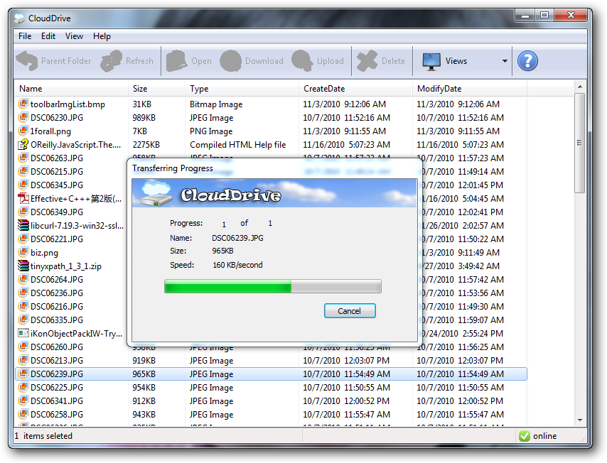This screenshot has height=463, width=607.
Task: Click the Delete toolbar icon
Action: point(367,61)
